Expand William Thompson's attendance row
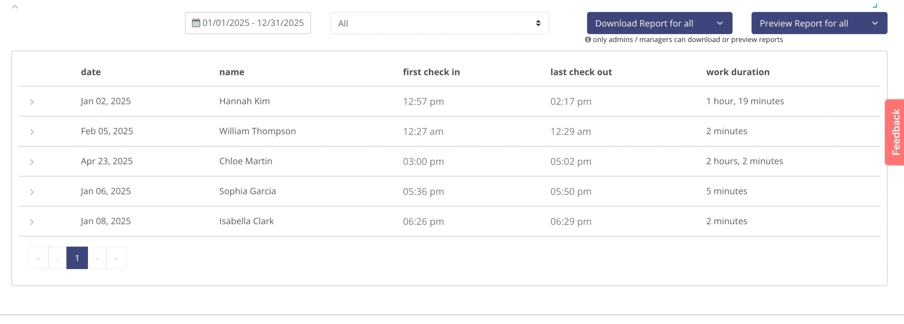The height and width of the screenshot is (324, 904). [x=32, y=133]
